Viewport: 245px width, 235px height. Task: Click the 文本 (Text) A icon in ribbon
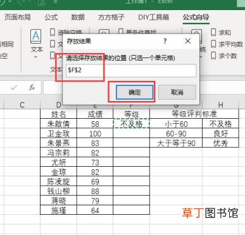click(x=36, y=37)
